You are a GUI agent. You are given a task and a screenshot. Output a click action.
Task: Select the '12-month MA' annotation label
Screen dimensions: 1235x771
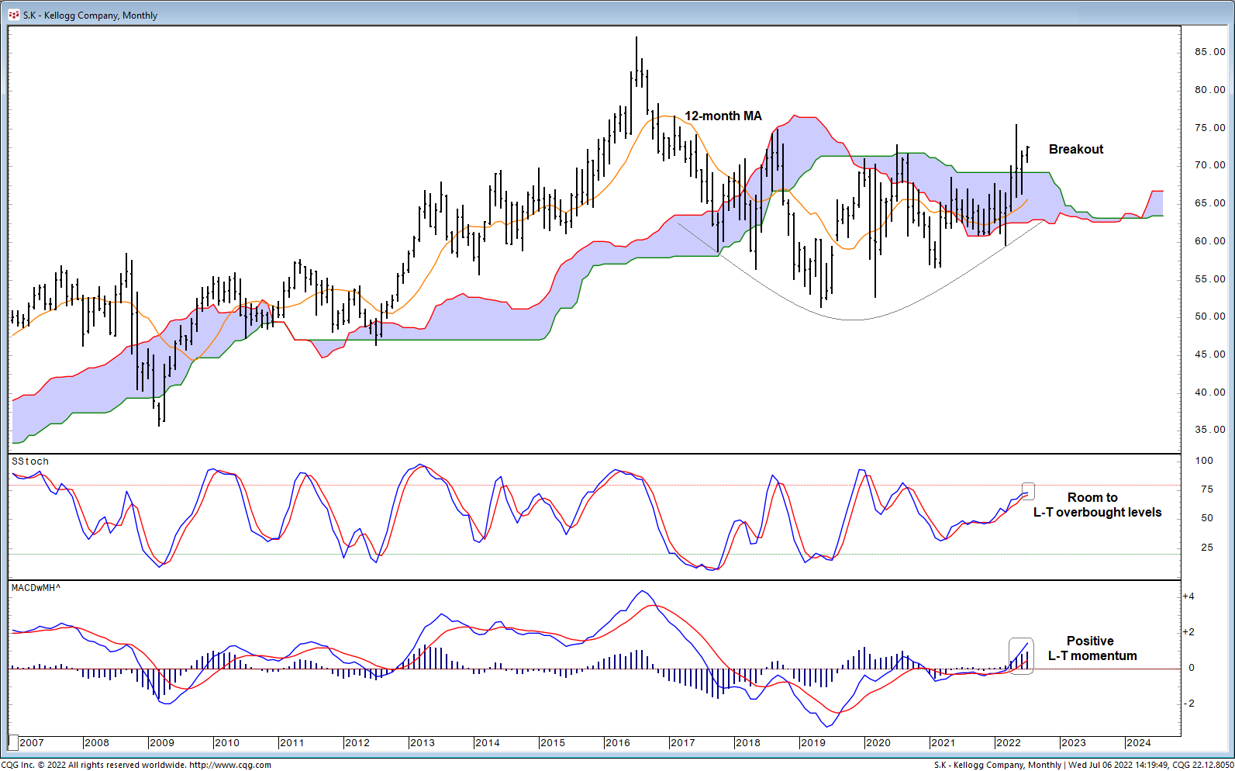pos(723,116)
